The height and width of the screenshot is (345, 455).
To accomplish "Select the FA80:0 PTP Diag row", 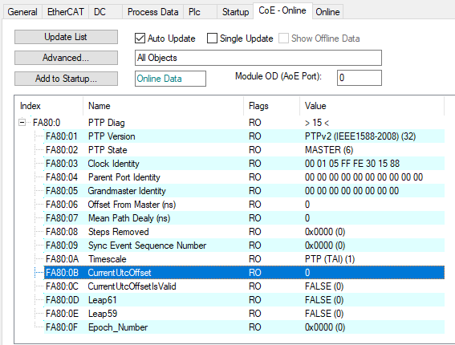I will (238, 123).
